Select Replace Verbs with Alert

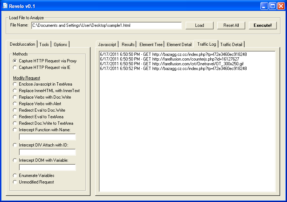click(15, 104)
